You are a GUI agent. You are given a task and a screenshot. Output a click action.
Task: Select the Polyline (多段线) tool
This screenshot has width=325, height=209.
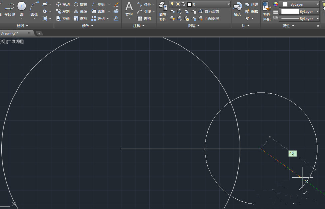(10, 9)
